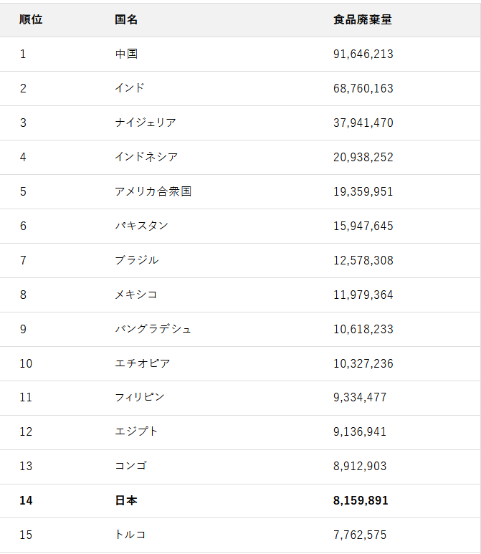The width and height of the screenshot is (481, 554).
Task: Click the エチオピア country name
Action: [x=143, y=363]
